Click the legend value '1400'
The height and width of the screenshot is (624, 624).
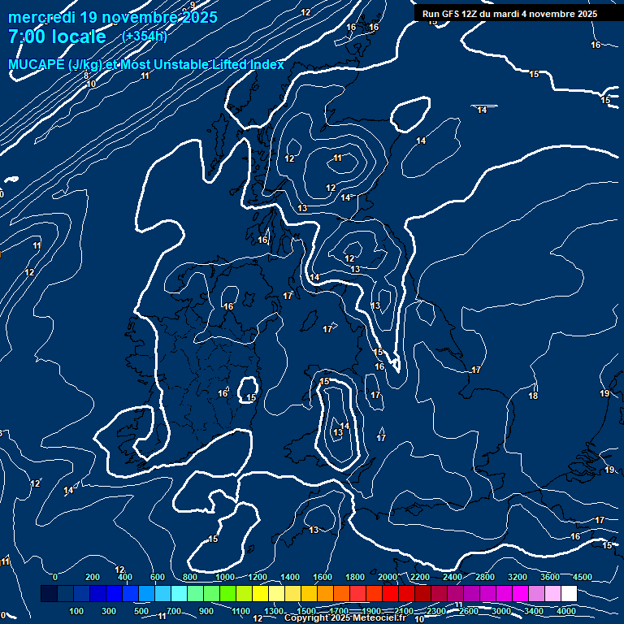click(290, 577)
